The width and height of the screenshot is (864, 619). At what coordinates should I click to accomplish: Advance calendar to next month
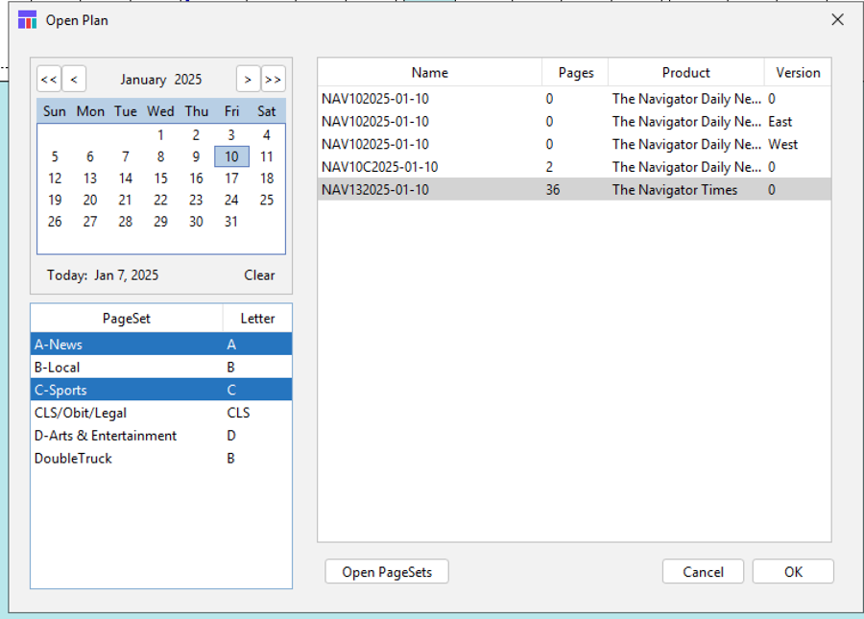click(248, 80)
